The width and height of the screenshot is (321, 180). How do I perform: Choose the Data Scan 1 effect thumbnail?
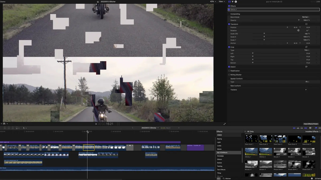(x=251, y=139)
